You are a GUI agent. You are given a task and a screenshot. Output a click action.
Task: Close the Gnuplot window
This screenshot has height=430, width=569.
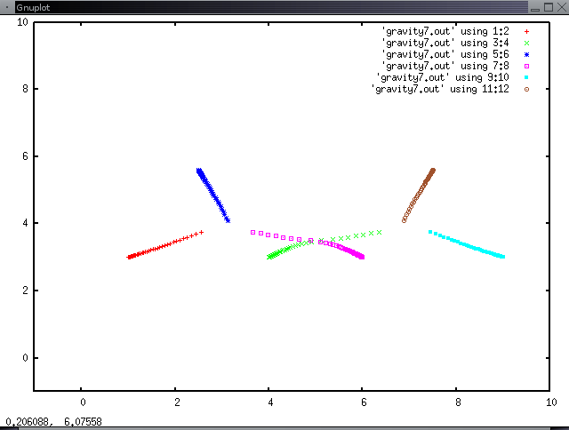pyautogui.click(x=562, y=7)
